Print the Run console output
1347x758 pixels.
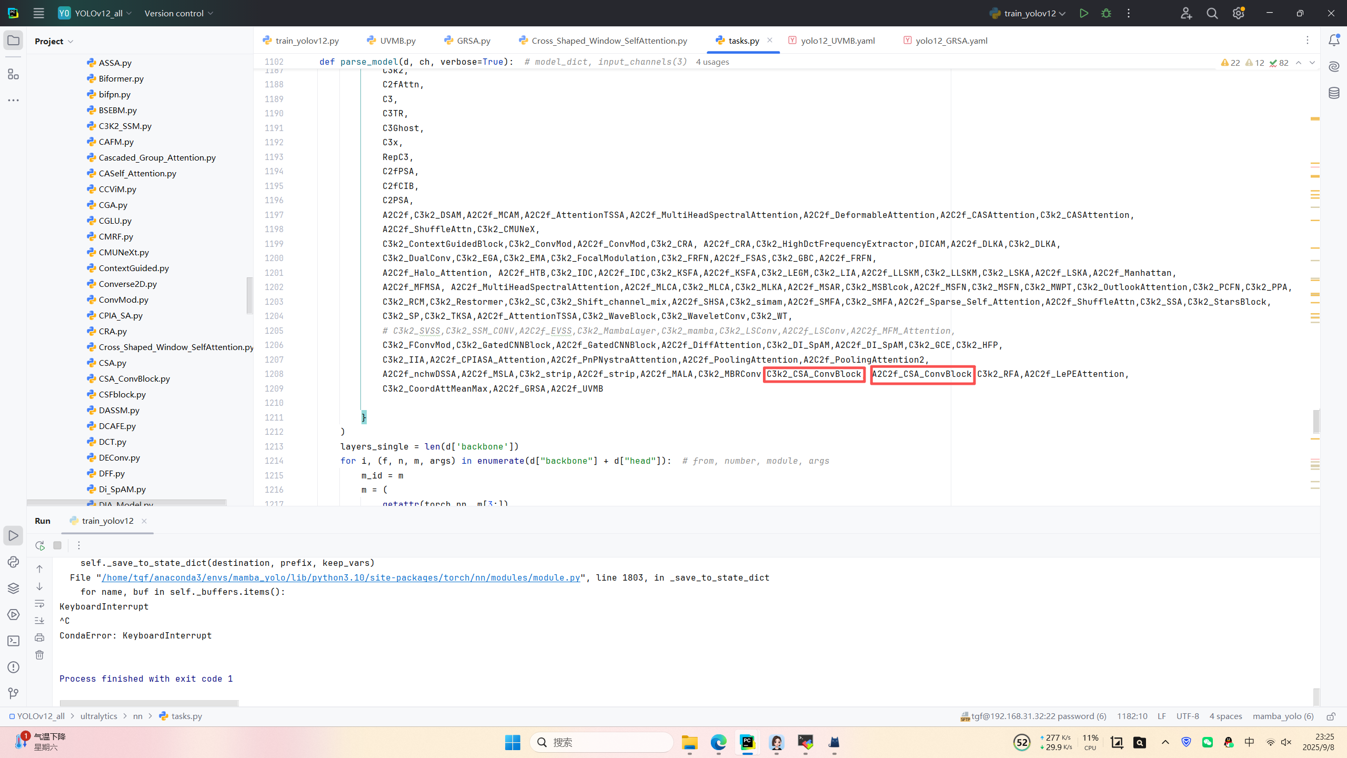(39, 637)
